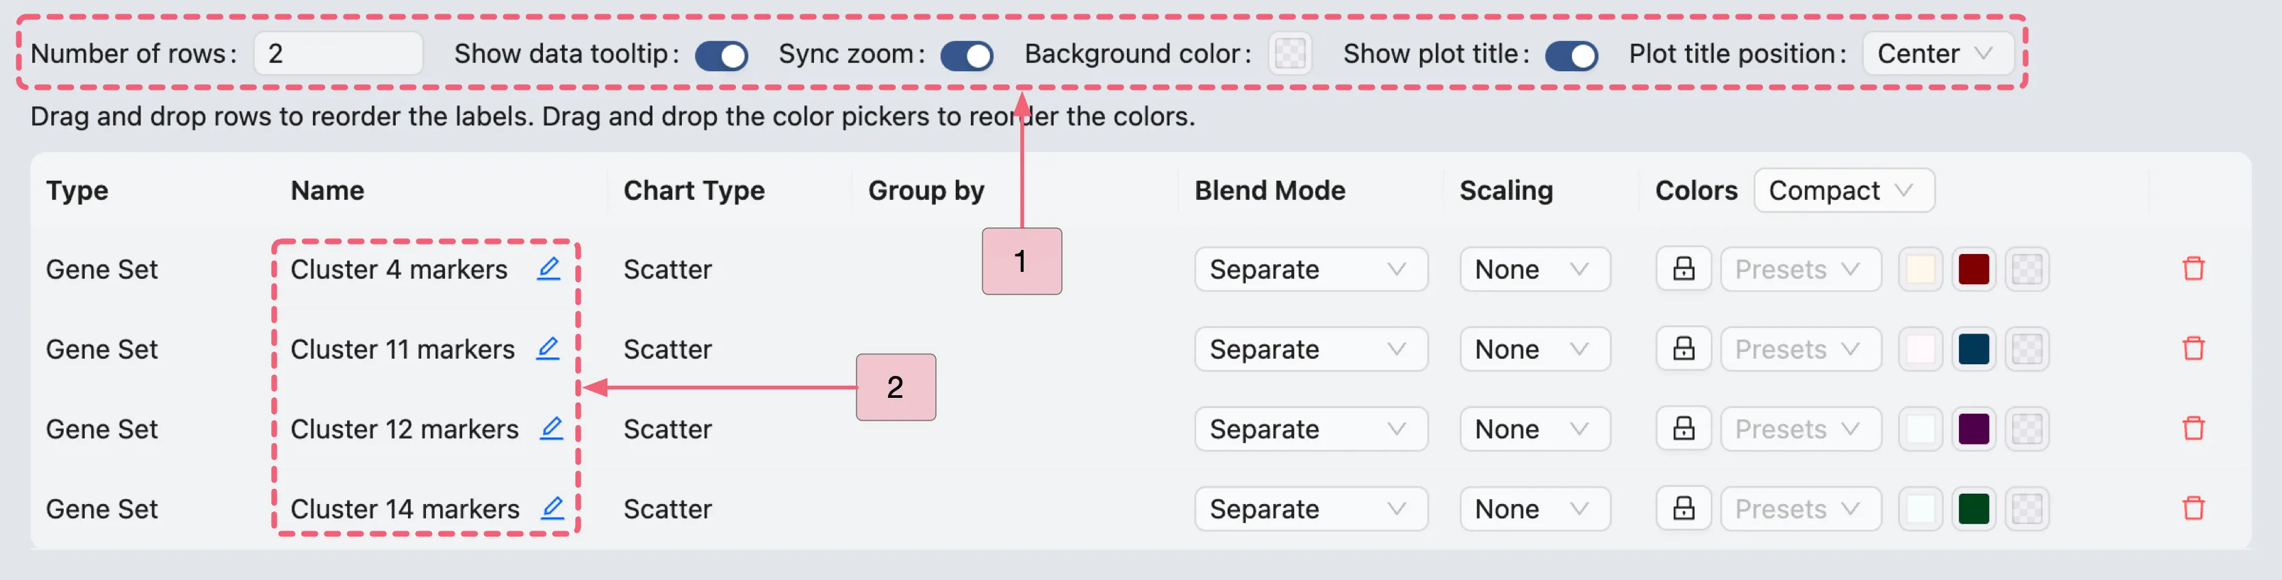Viewport: 2282px width, 580px height.
Task: Edit the name of Cluster 14 markers
Action: 552,508
